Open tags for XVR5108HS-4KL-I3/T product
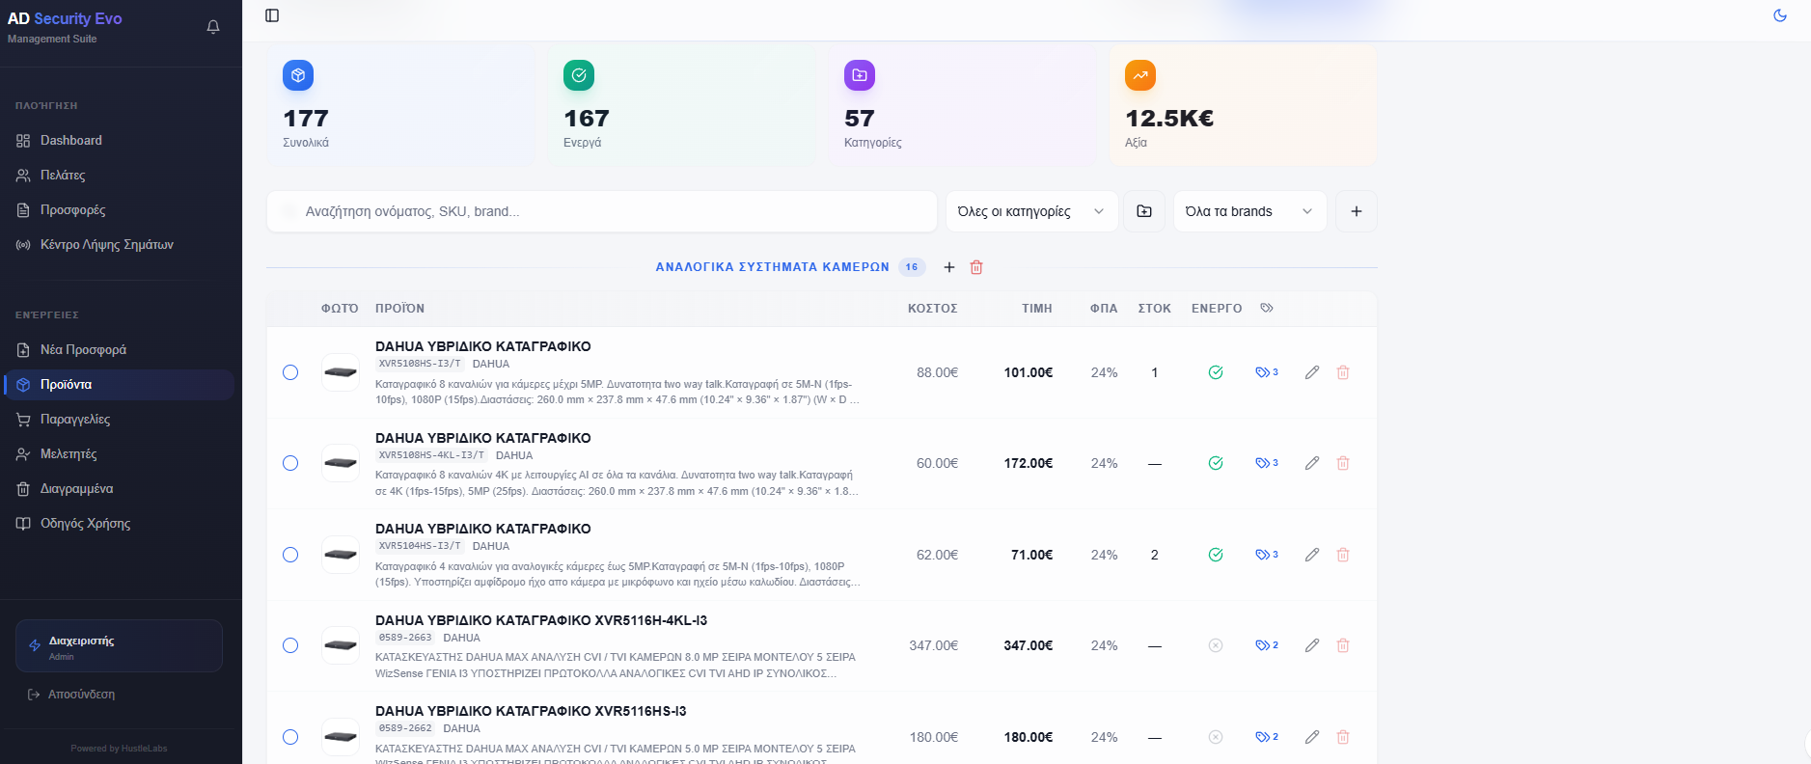Screen dimensions: 1811x764 tap(1267, 463)
